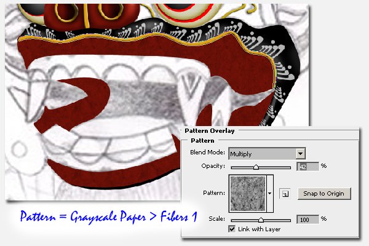The height and width of the screenshot is (246, 369).
Task: Click the Blend Mode dropdown arrow button
Action: click(300, 154)
